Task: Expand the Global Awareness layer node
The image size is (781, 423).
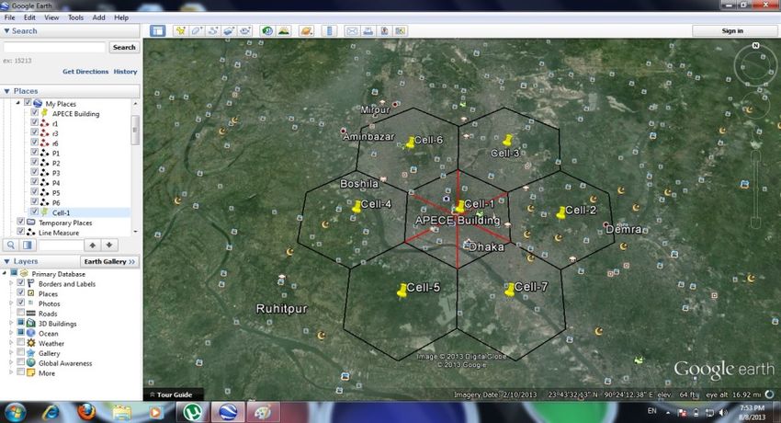Action: coord(11,362)
